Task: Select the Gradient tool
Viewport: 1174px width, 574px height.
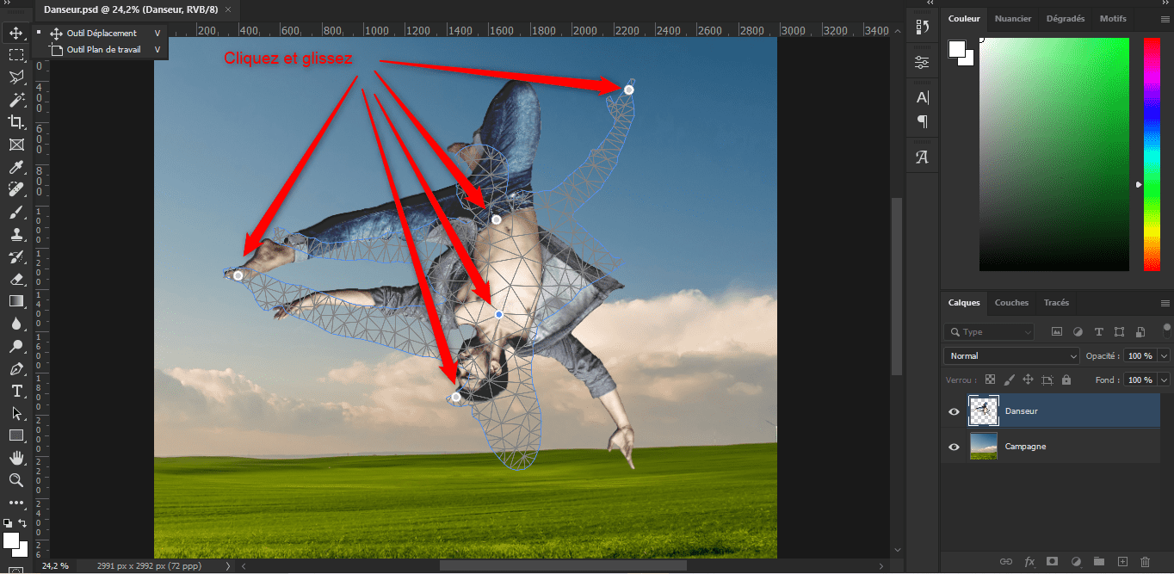Action: 15,301
